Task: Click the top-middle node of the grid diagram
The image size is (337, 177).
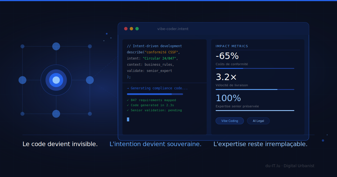Action: tap(56, 46)
